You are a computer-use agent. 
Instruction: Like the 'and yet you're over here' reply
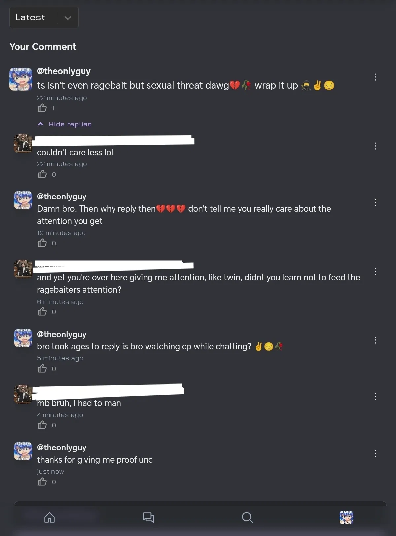coord(42,312)
